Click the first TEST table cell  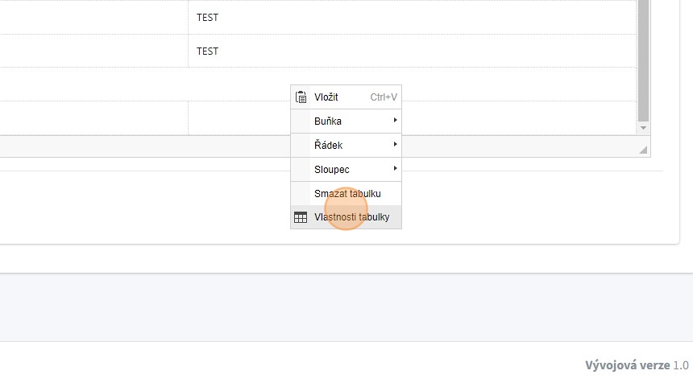click(x=411, y=18)
